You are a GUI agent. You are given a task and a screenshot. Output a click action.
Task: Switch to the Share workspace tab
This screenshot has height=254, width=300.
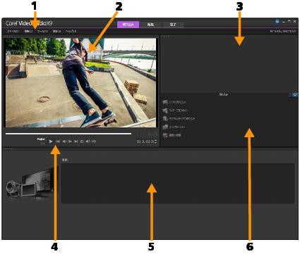point(173,25)
